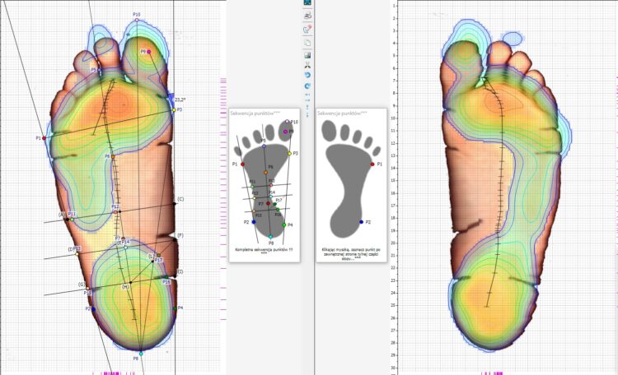This screenshot has height=375, width=618.
Task: Select point P13 on left foot scan edge
Action: 77,254
